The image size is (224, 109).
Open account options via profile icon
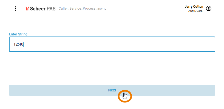(x=209, y=9)
